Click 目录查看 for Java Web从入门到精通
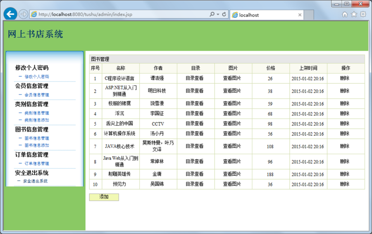The image size is (372, 234). pos(195,161)
